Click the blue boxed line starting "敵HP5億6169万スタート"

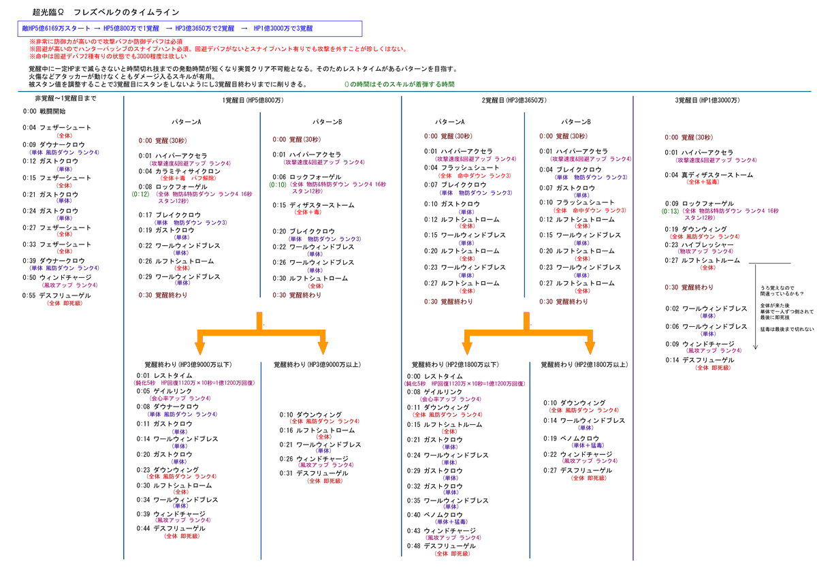pyautogui.click(x=190, y=29)
